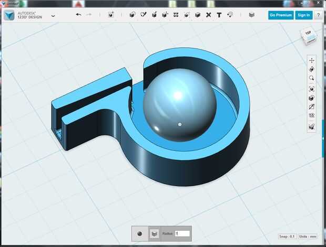Open the Construct tools menu
The image size is (326, 247).
[x=154, y=15]
